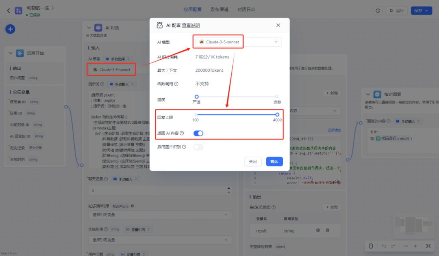This screenshot has width=439, height=256.
Task: Redo the last canvas action
Action: coord(393,246)
